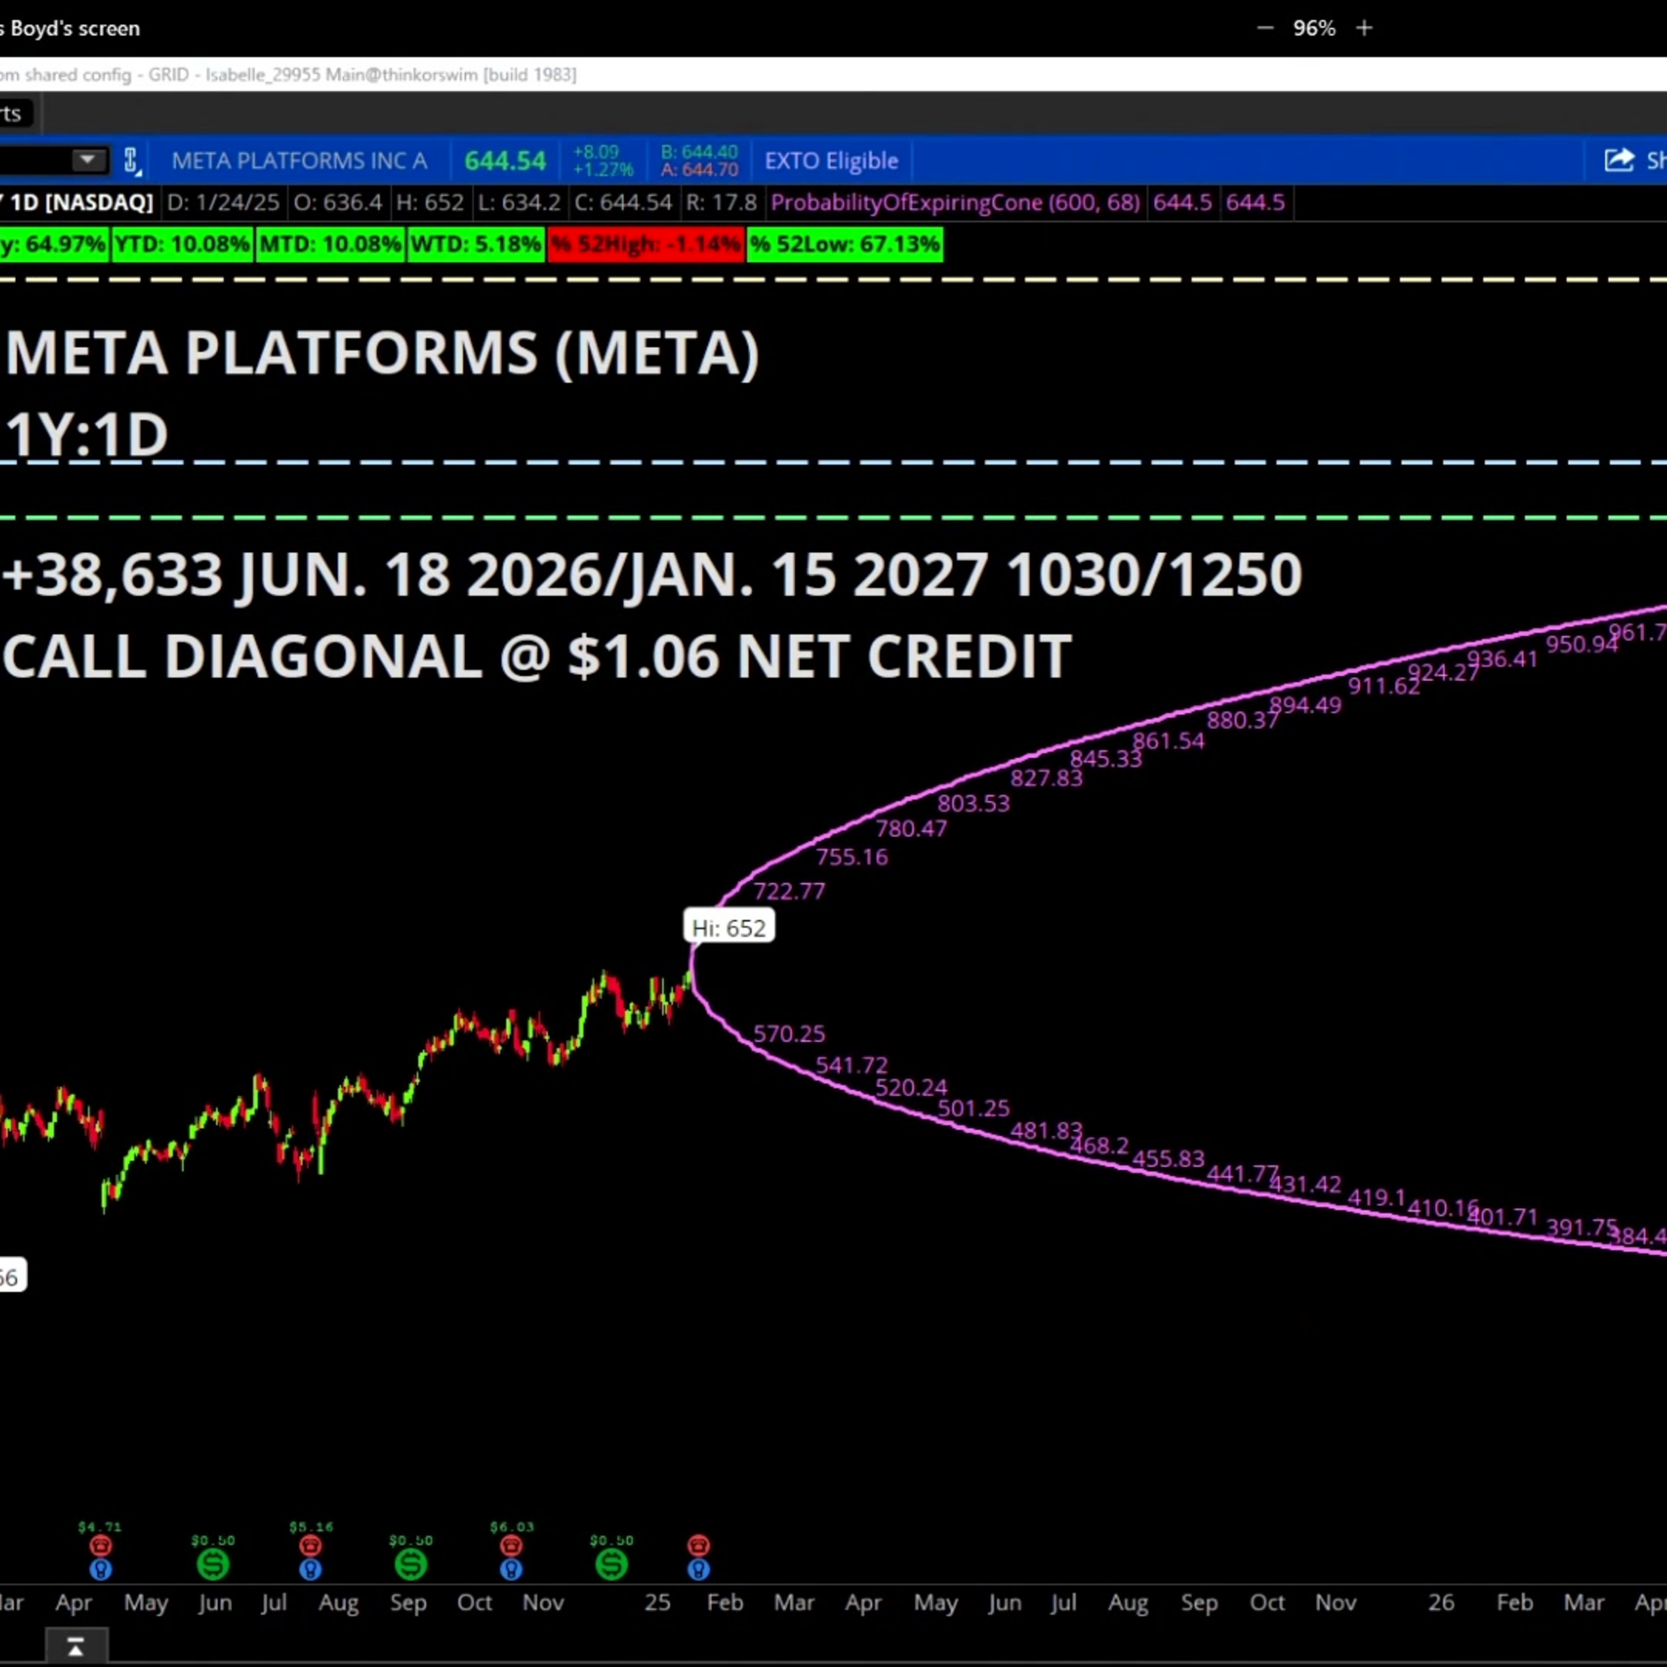1667x1667 pixels.
Task: Click the range value R: 17.8
Action: 721,203
